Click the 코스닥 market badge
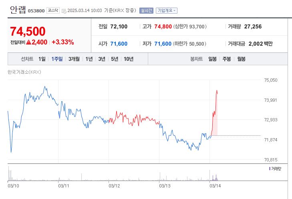 pyautogui.click(x=52, y=11)
